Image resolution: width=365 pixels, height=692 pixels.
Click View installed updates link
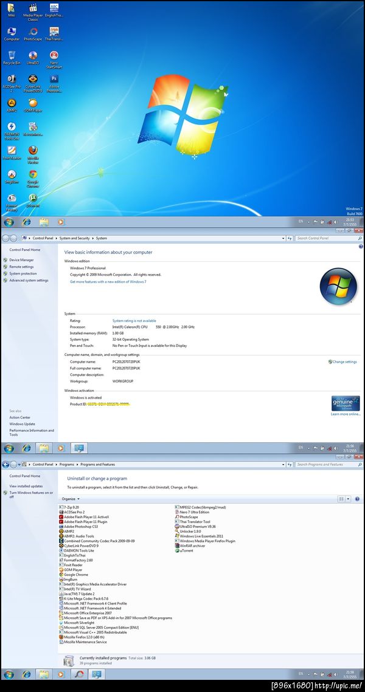pyautogui.click(x=26, y=486)
